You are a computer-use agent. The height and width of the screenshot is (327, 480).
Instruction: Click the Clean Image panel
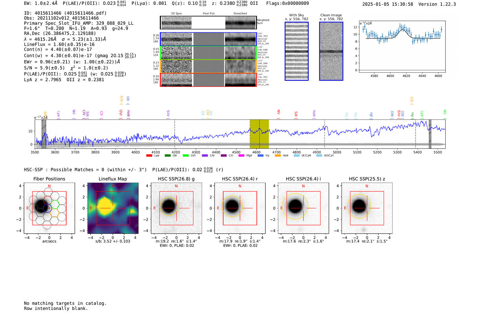point(331,51)
